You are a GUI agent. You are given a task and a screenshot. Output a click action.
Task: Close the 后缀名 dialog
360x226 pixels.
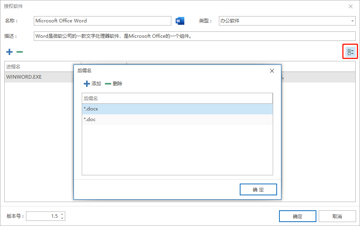(272, 71)
